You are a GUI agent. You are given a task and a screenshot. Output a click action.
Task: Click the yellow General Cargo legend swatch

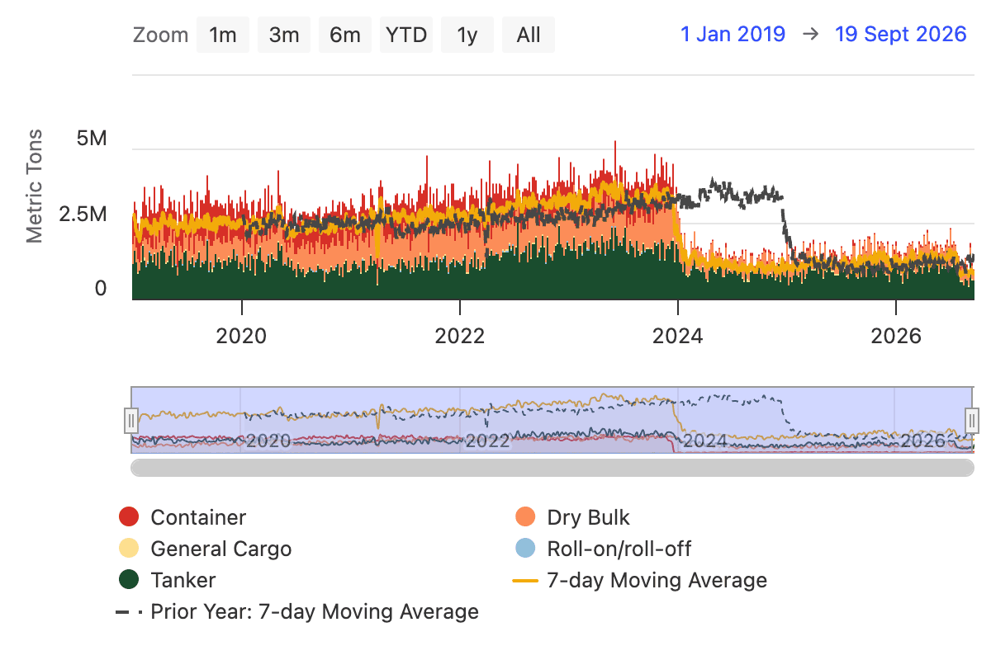129,549
